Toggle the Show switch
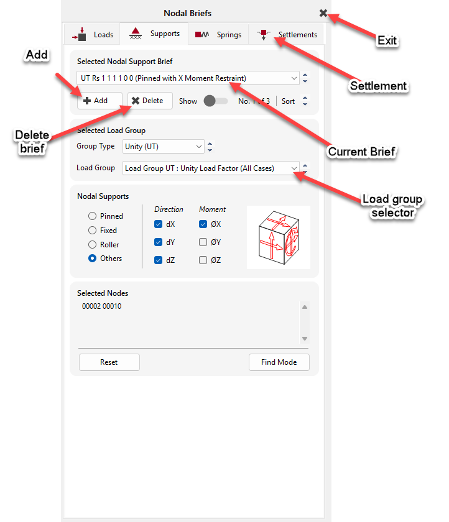This screenshot has height=522, width=449. [215, 101]
